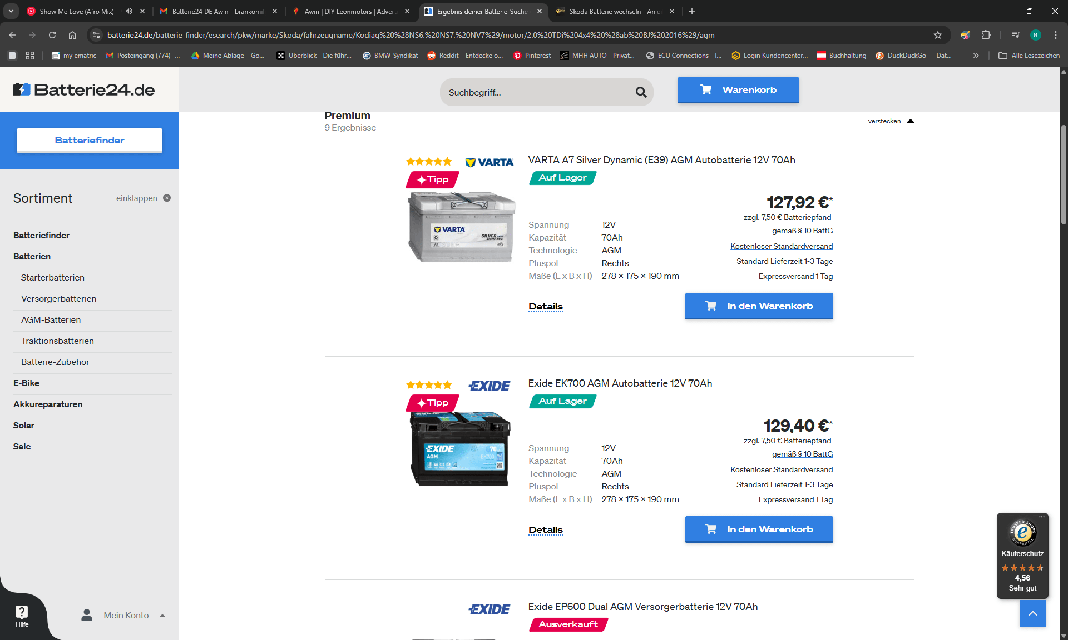Click the search magnifier icon
This screenshot has height=640, width=1068.
(641, 92)
